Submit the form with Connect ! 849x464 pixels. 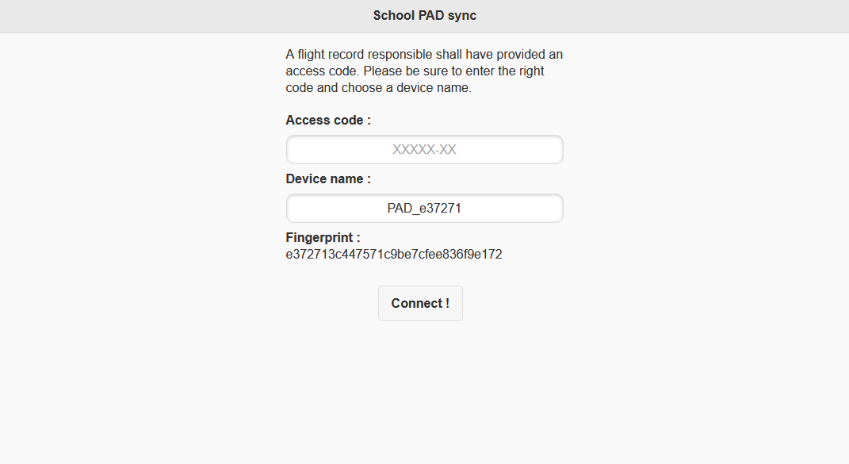[420, 303]
